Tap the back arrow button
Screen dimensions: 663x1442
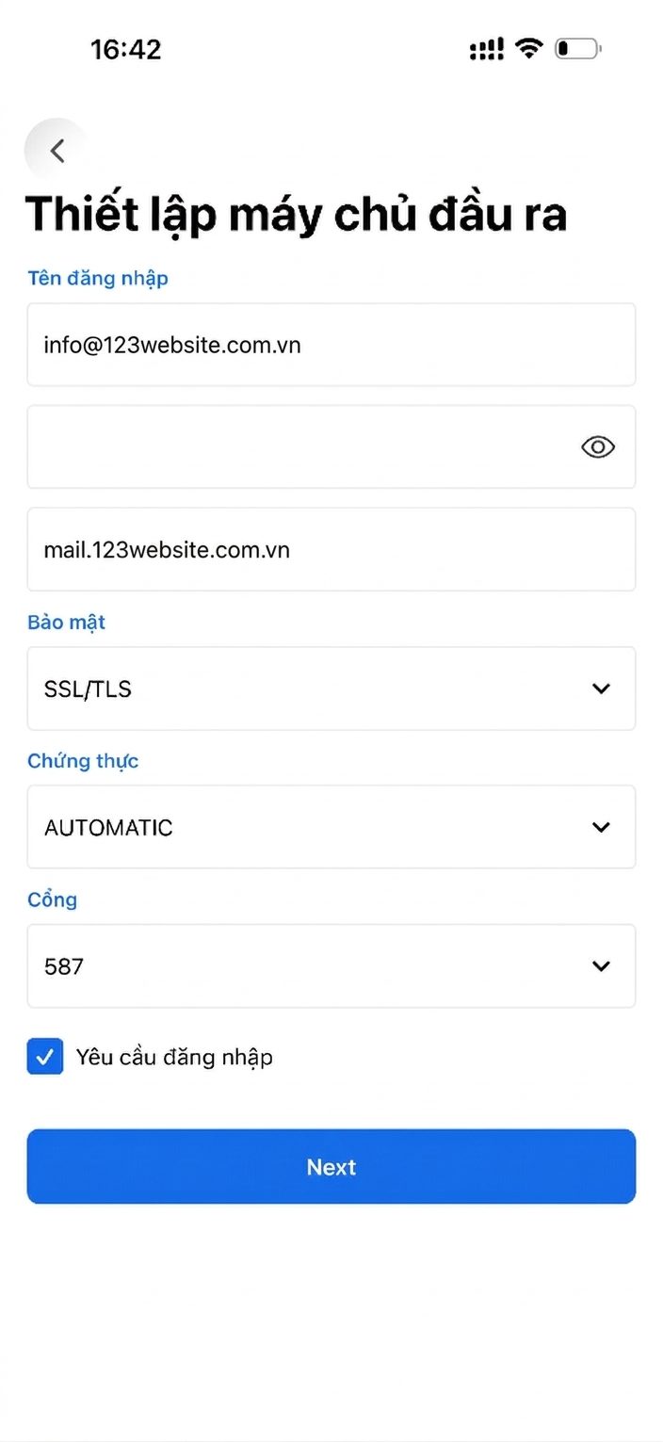(57, 151)
